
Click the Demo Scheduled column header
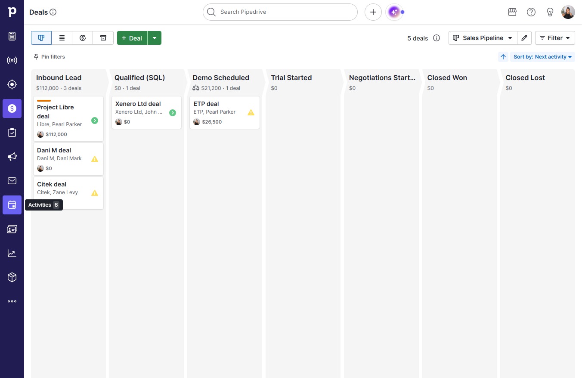pyautogui.click(x=221, y=78)
